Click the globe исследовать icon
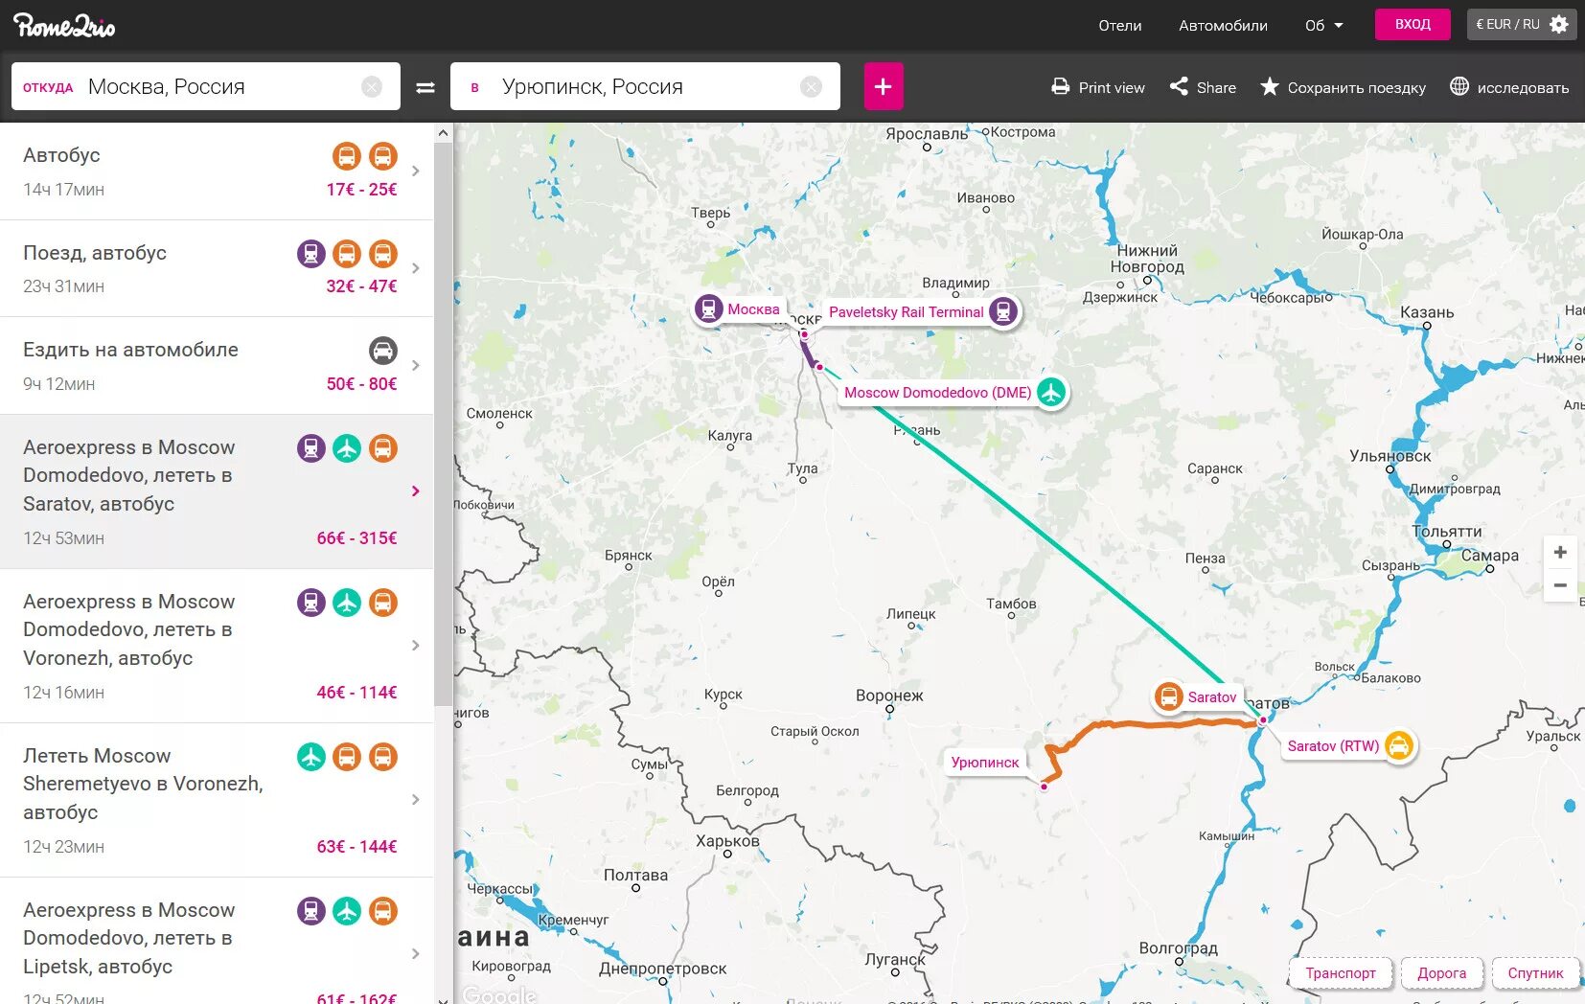1585x1004 pixels. click(1459, 86)
